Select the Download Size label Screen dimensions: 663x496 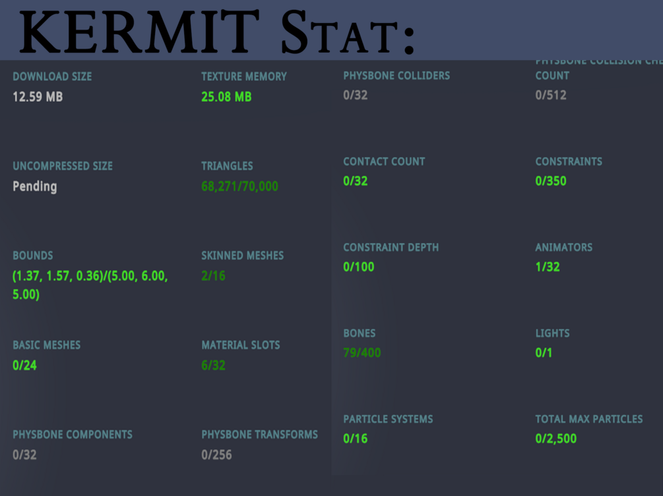52,76
